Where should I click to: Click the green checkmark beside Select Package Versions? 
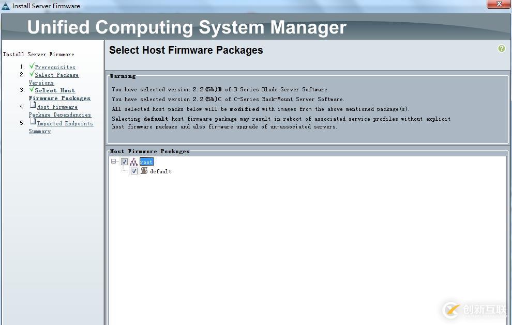32,74
